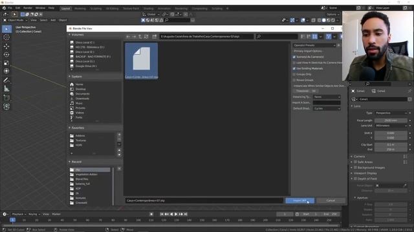The image size is (414, 232).
Task: Open the Default Shader Cycles dropdown
Action: (327, 108)
